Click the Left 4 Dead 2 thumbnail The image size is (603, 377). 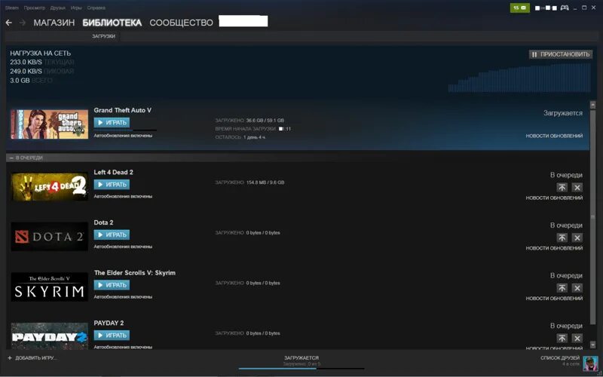pyautogui.click(x=49, y=186)
